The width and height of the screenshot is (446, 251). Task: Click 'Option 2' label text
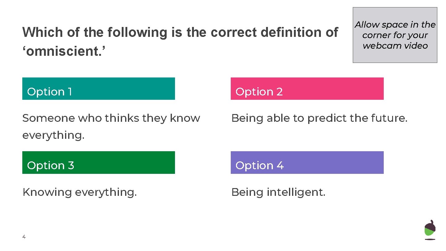coord(259,92)
